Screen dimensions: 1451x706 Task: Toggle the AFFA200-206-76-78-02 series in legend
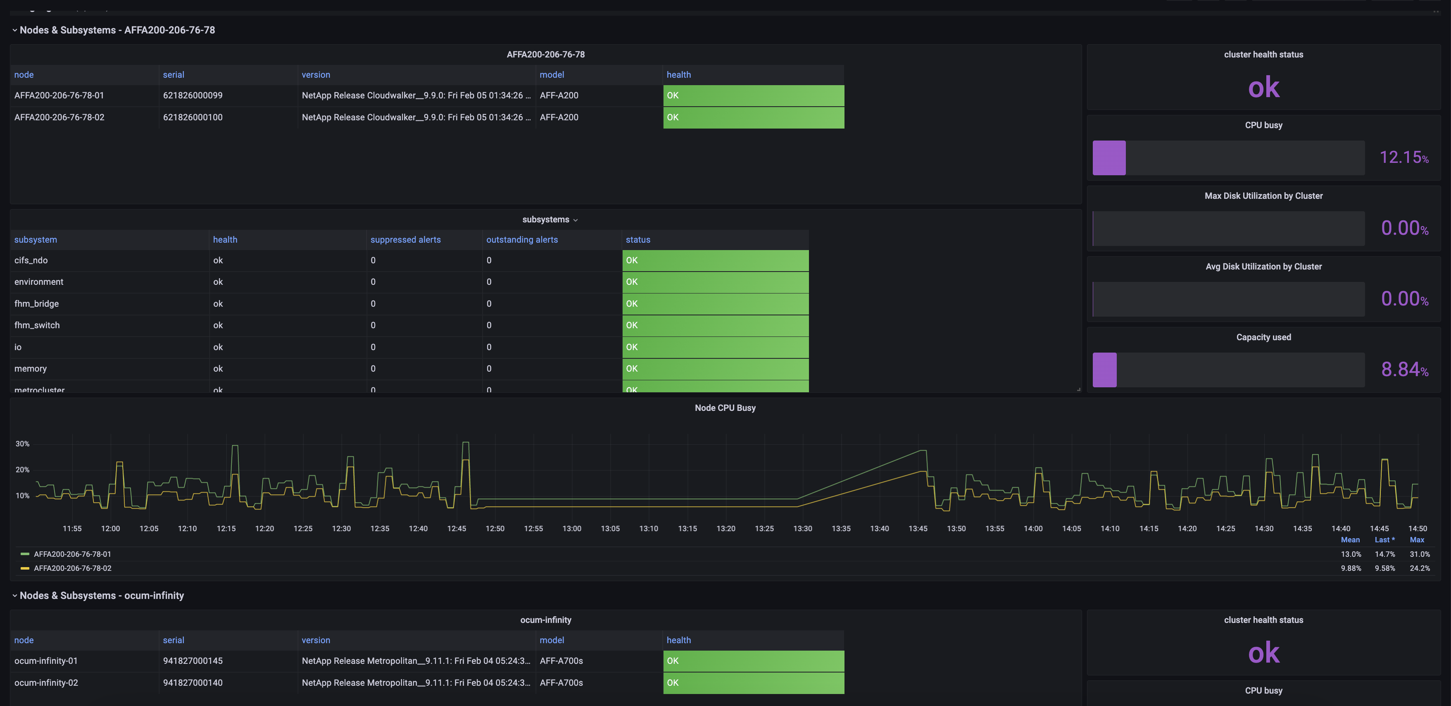coord(72,568)
